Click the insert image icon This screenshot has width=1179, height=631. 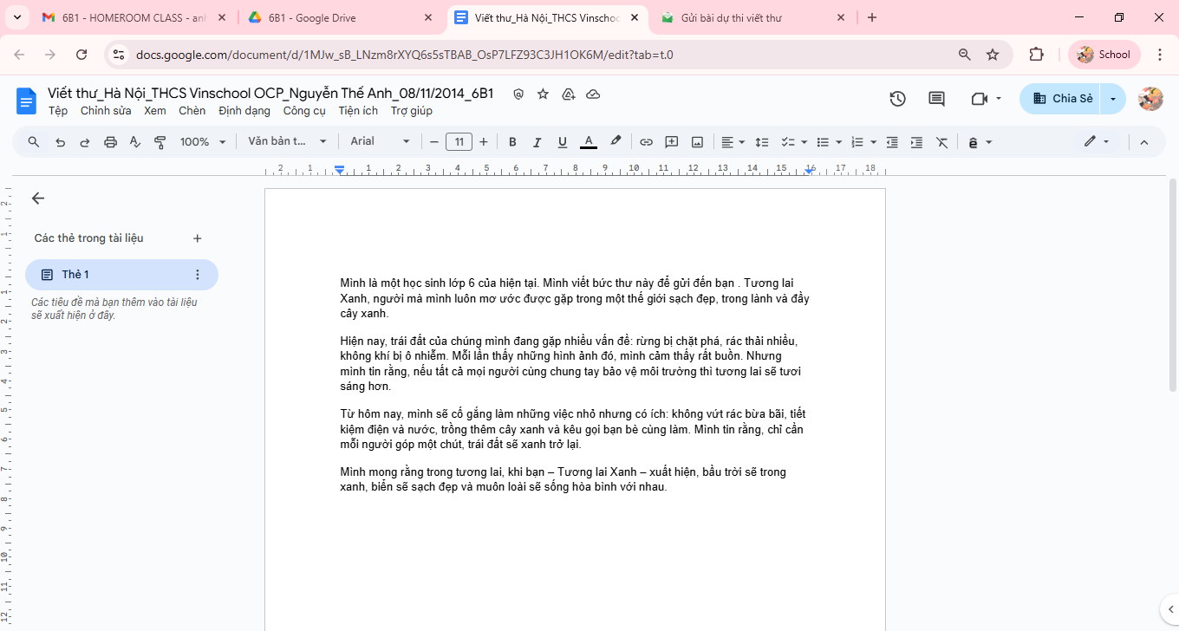pos(697,142)
